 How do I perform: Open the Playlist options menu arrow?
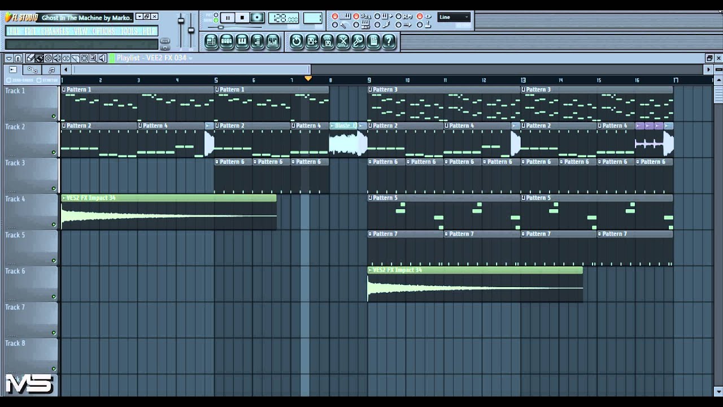coord(9,58)
